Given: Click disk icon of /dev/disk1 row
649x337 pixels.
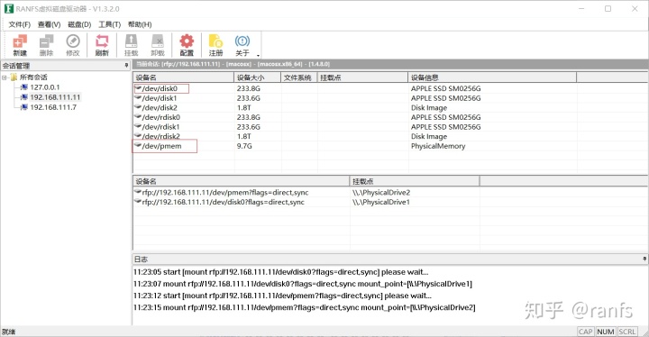Looking at the screenshot, I should point(138,97).
